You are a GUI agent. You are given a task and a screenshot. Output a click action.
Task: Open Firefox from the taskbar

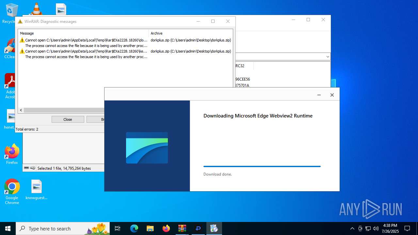(166, 228)
